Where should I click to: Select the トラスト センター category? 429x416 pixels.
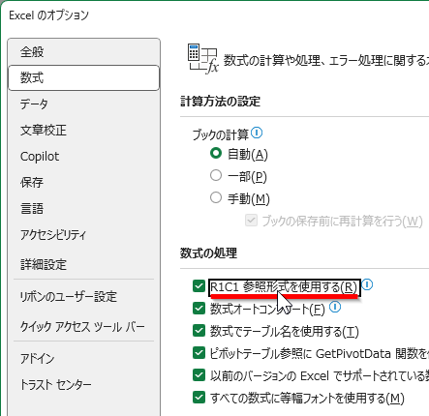point(83,384)
